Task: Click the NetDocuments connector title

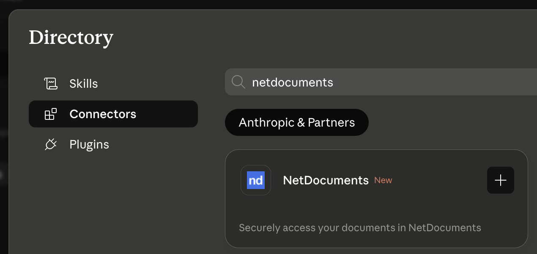Action: [326, 180]
